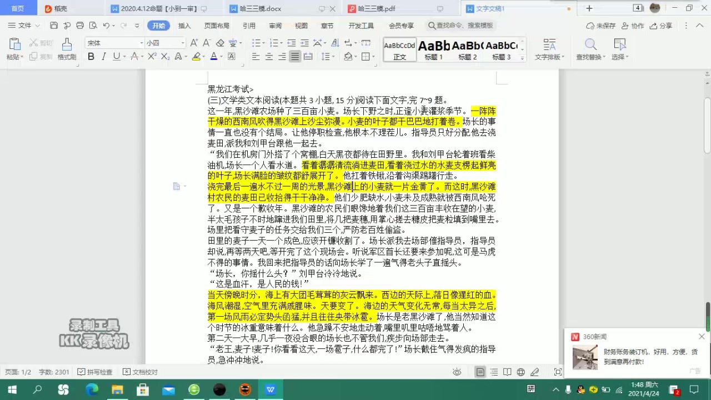
Task: Click the paragraph layout marker beside the document text
Action: click(x=177, y=187)
